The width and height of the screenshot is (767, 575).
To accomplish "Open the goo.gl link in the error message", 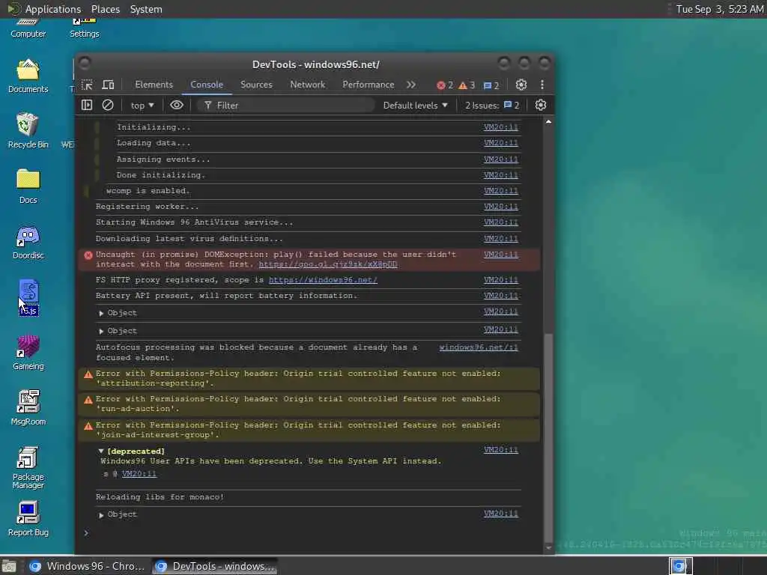I will pyautogui.click(x=328, y=264).
